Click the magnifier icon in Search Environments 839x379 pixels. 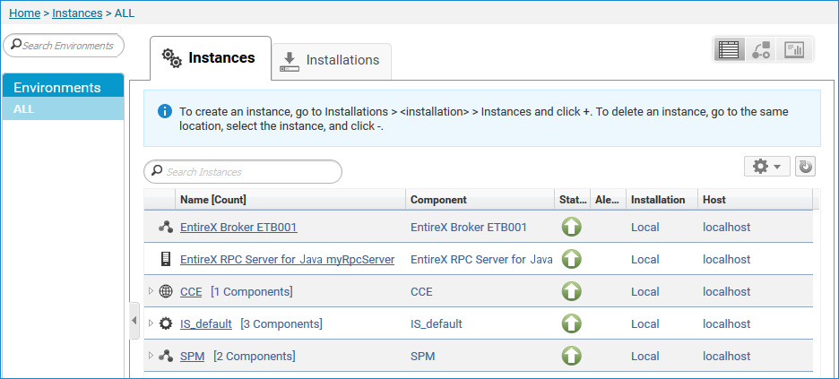tap(16, 45)
